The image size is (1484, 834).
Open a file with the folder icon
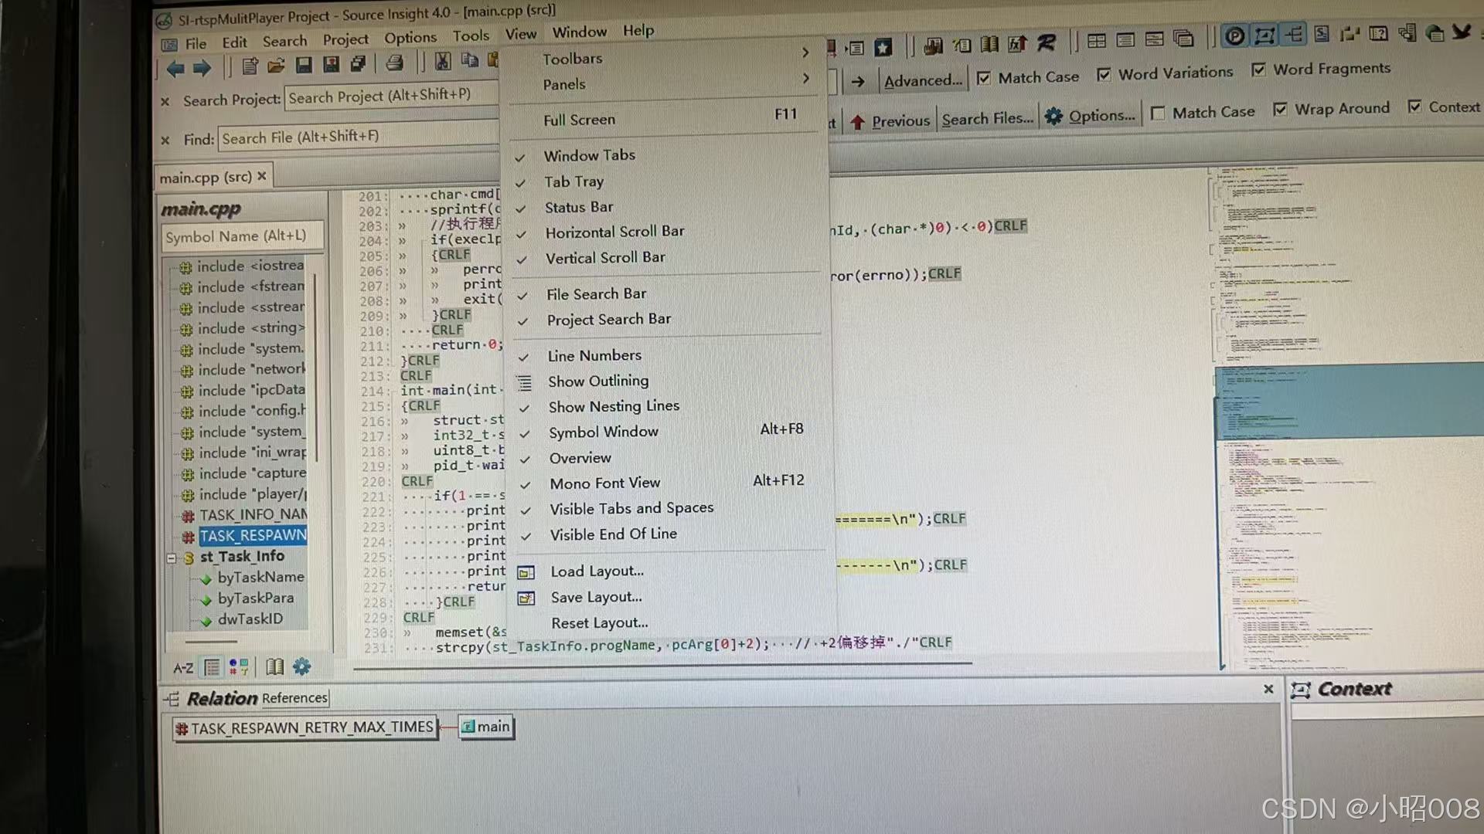[x=277, y=66]
